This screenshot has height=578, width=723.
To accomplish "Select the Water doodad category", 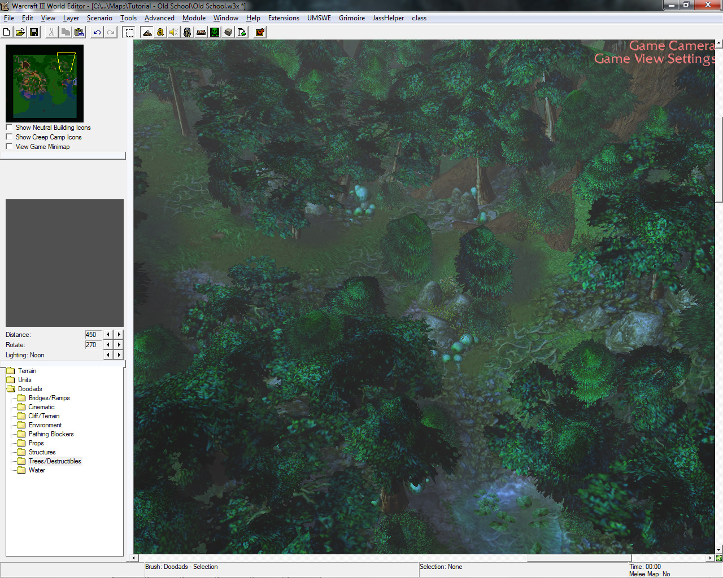I will tap(37, 470).
